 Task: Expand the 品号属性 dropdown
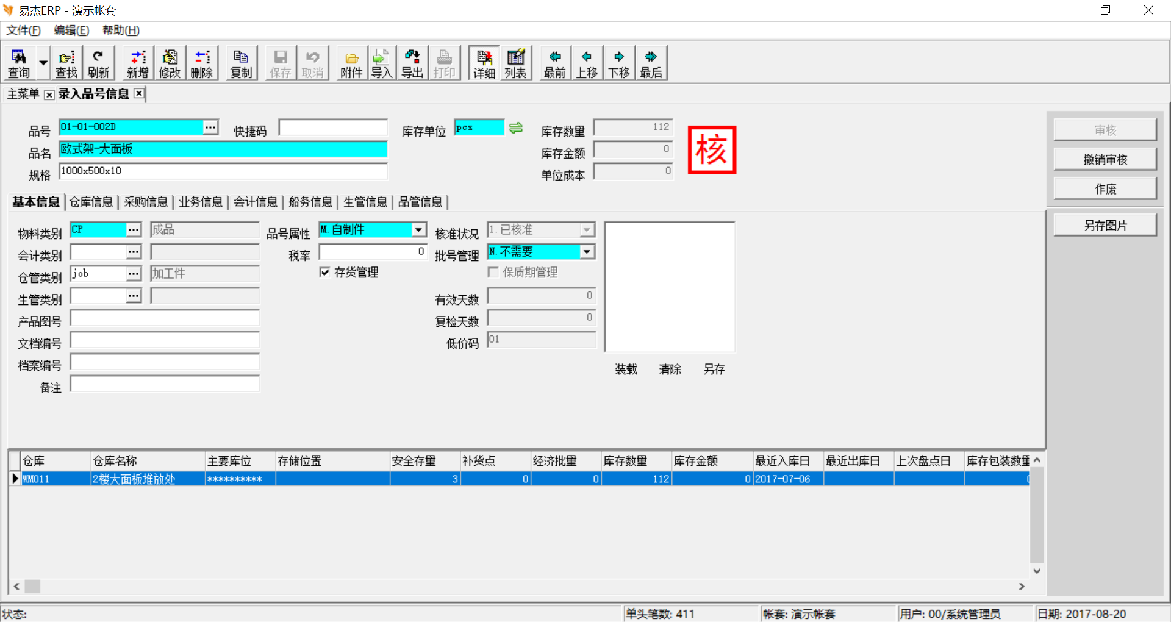click(x=419, y=230)
